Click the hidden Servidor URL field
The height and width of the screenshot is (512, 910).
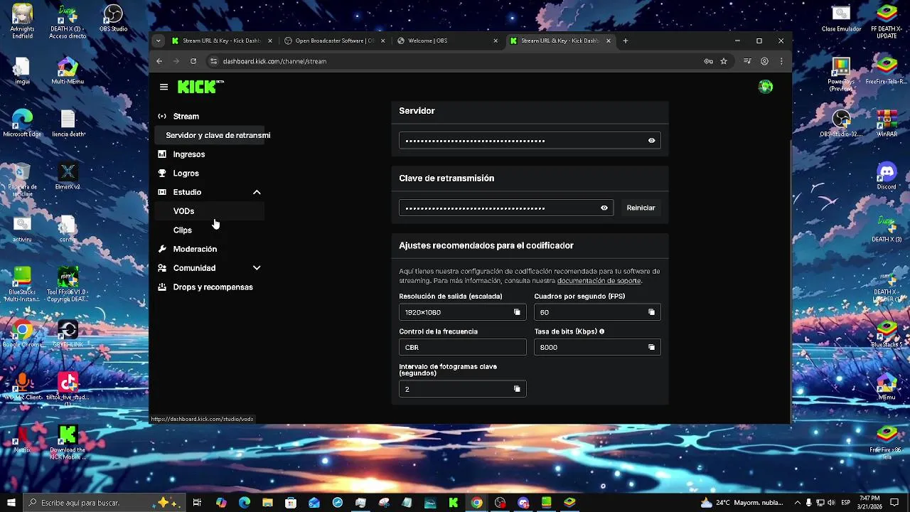530,141
